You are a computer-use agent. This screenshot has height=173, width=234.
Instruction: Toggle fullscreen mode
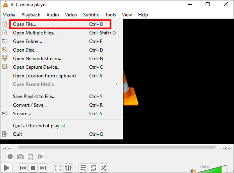(x=58, y=168)
